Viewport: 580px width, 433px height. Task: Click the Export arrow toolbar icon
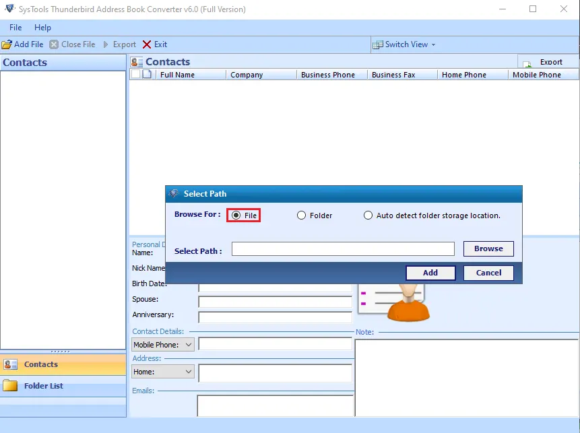[x=106, y=44]
